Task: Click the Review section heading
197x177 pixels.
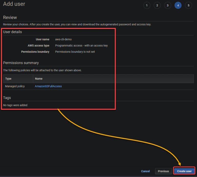Action: click(x=10, y=18)
